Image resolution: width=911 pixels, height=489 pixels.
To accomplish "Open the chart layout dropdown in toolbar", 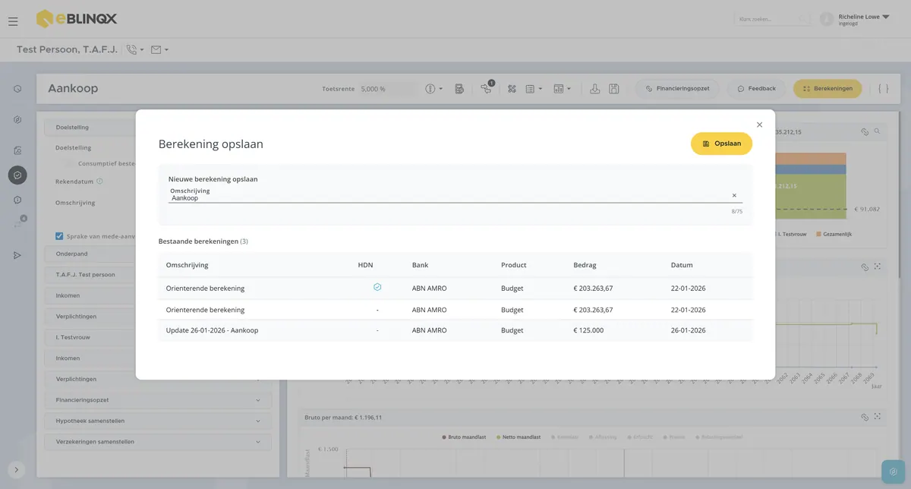I will [x=562, y=89].
